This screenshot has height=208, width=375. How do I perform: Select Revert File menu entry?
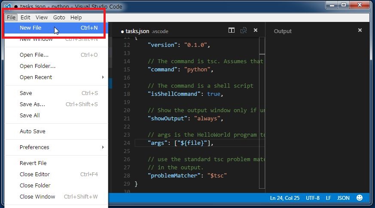pos(56,163)
